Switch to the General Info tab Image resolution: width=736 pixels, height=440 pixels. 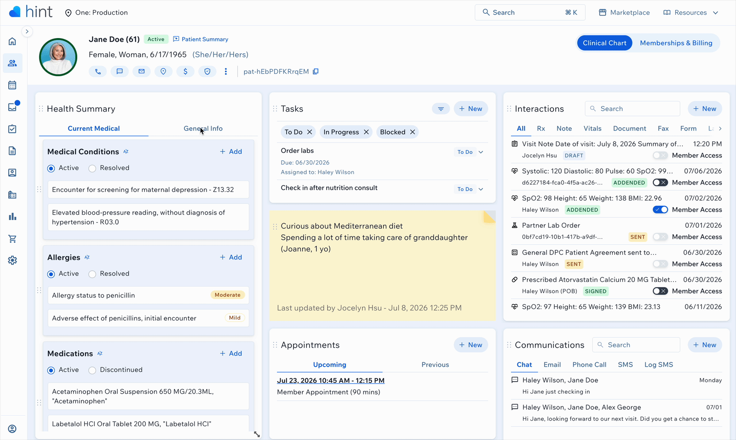click(x=203, y=128)
